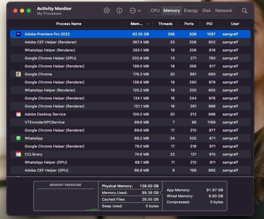264x219 pixels.
Task: Select the Adobe Premiere Pro 2022 row
Action: 130,34
